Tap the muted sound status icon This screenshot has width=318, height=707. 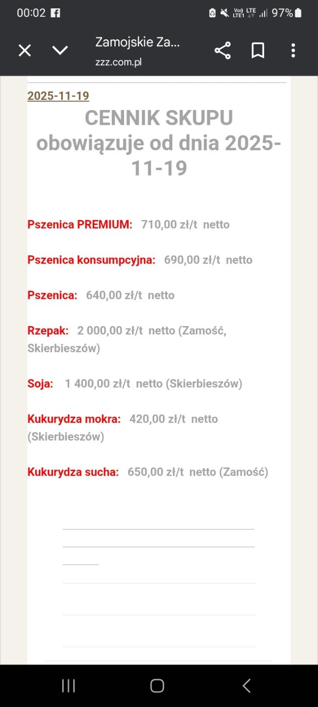click(224, 13)
